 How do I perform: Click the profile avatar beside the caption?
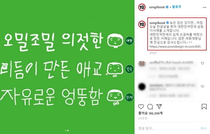pos(142,24)
